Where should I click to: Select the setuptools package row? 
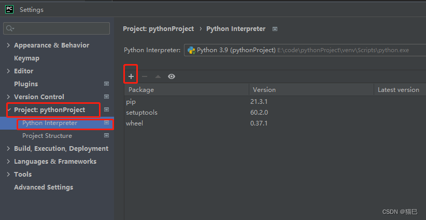[x=275, y=112]
